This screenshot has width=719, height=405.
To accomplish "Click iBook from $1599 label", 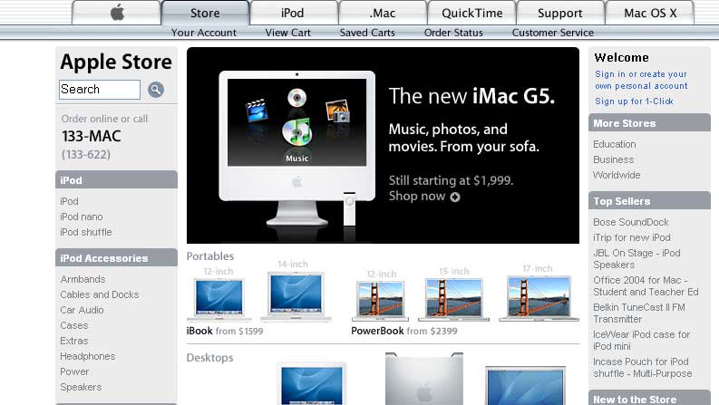I will [225, 331].
